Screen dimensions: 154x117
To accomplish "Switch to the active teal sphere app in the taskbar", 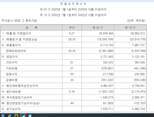I will tap(23, 116).
